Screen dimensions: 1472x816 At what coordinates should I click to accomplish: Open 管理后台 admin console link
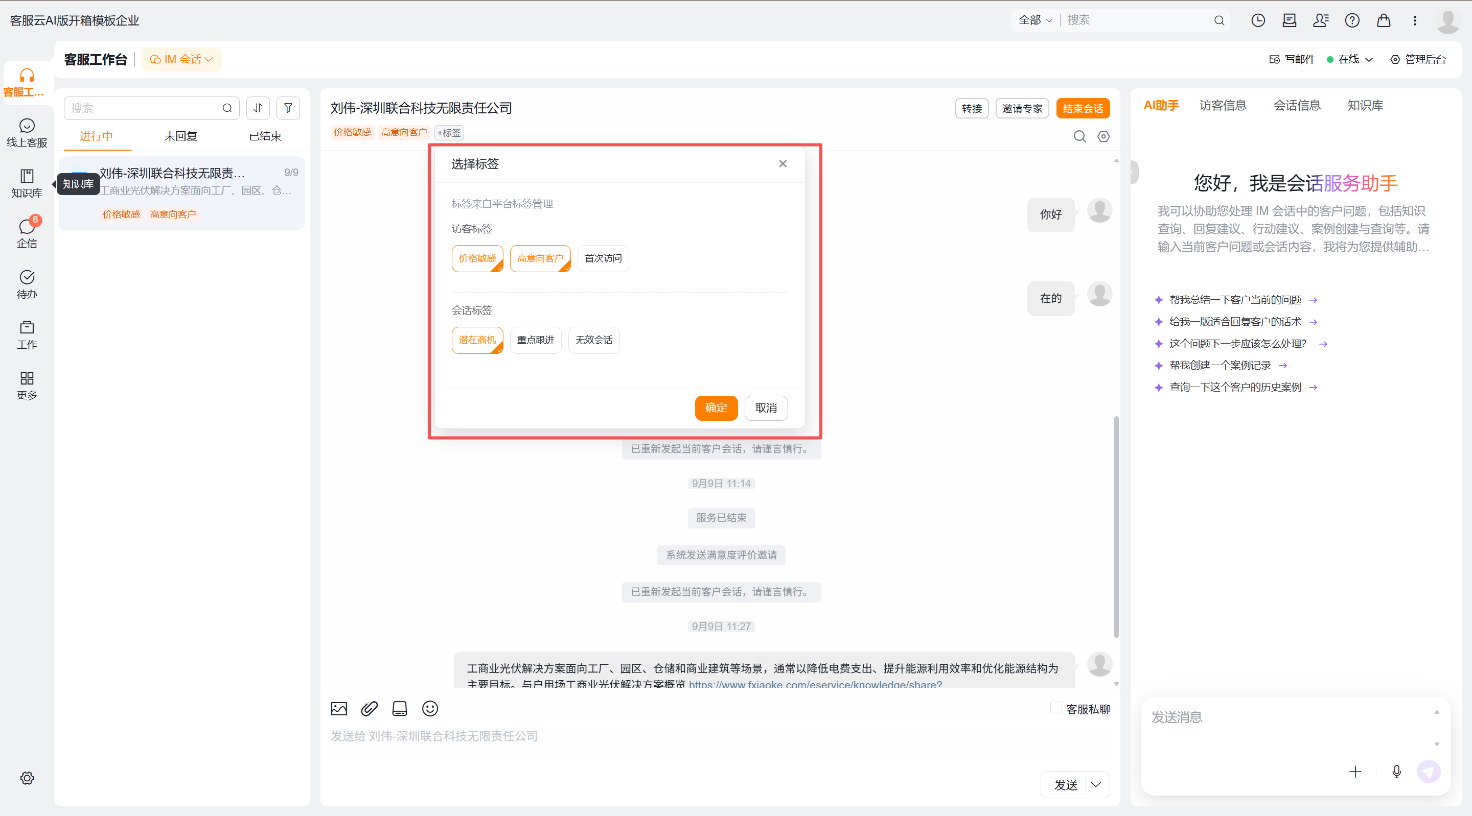click(x=1418, y=59)
